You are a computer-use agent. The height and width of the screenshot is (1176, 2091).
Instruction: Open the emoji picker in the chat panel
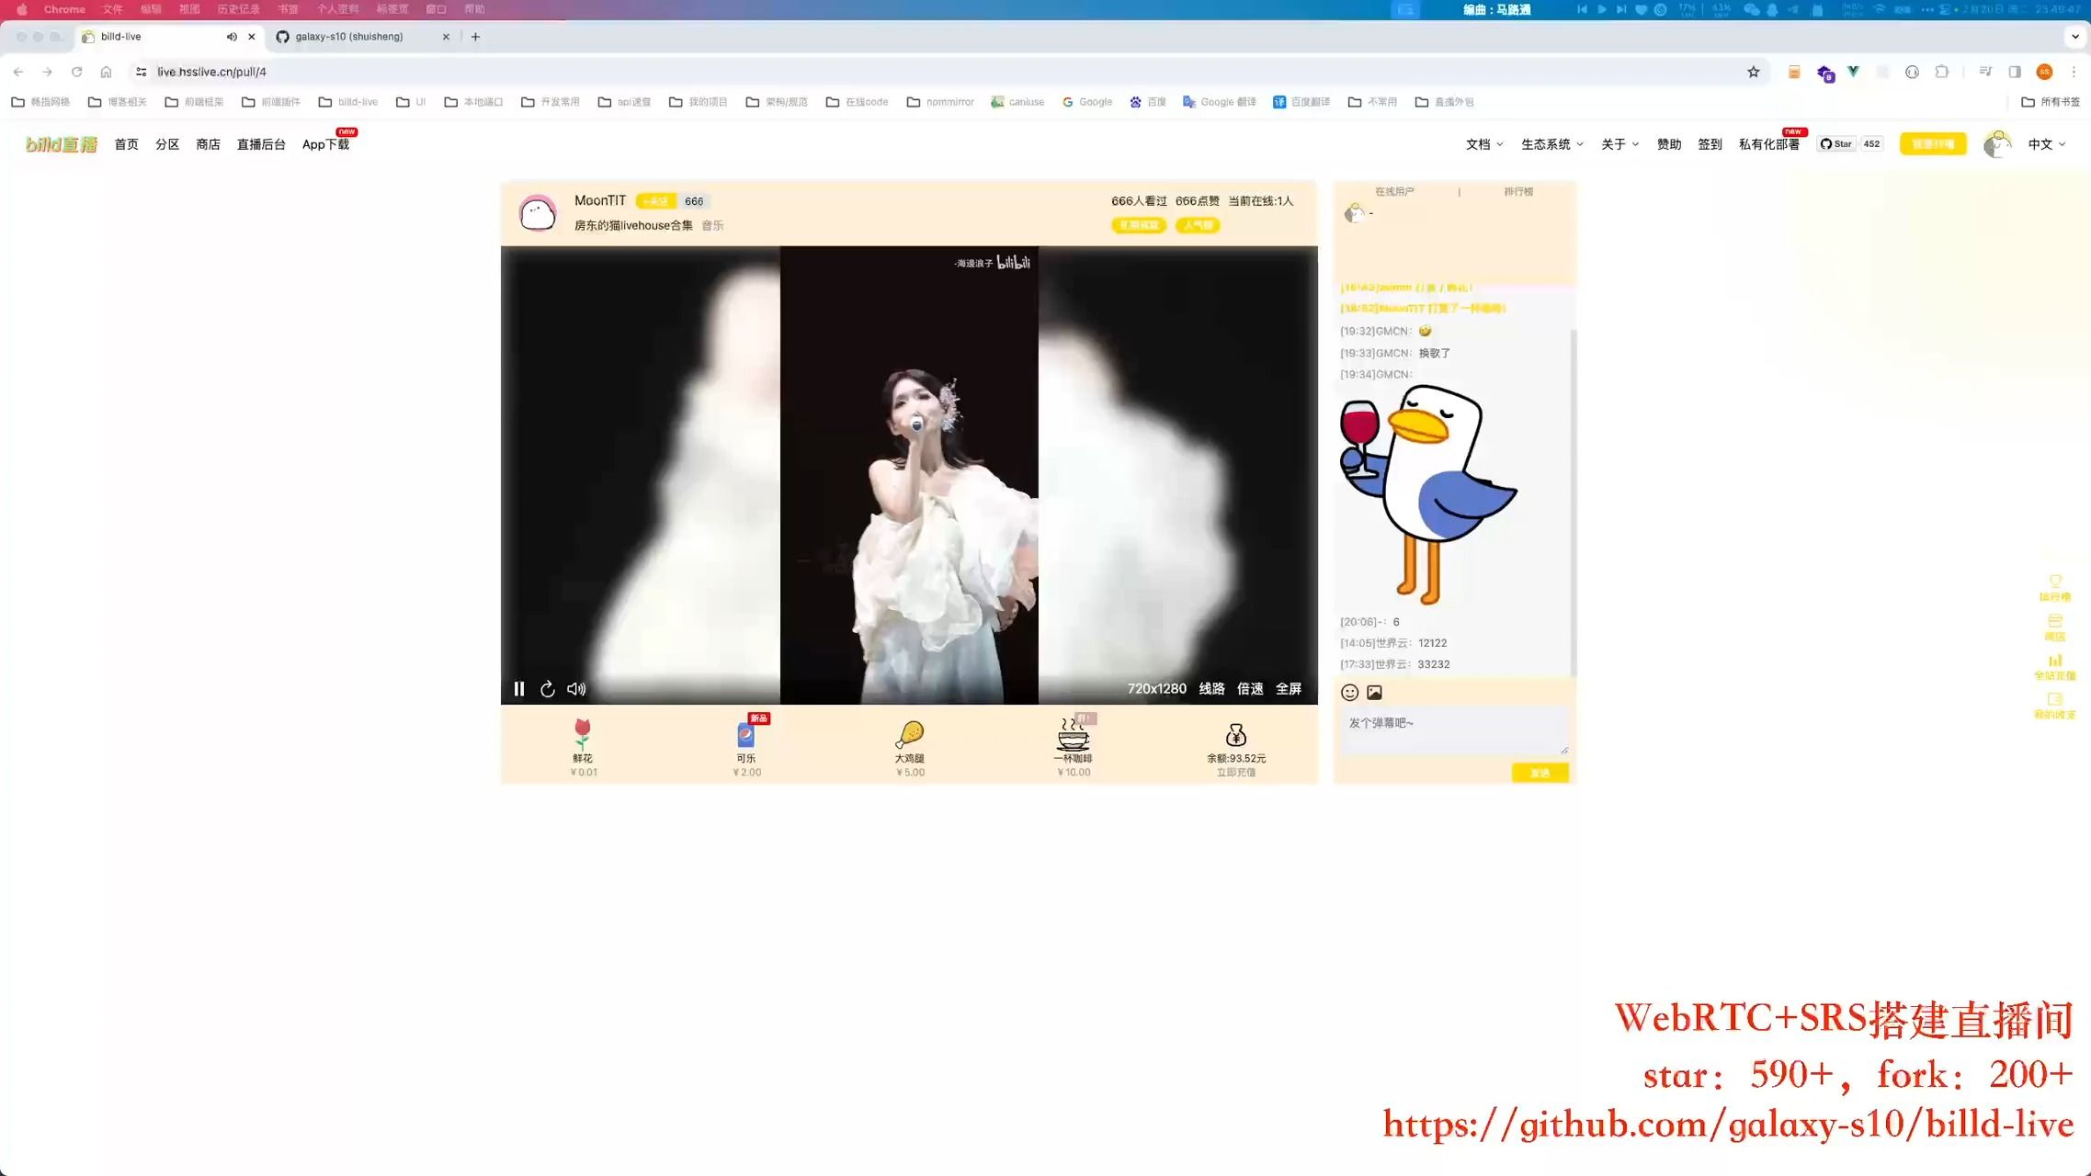click(x=1350, y=692)
